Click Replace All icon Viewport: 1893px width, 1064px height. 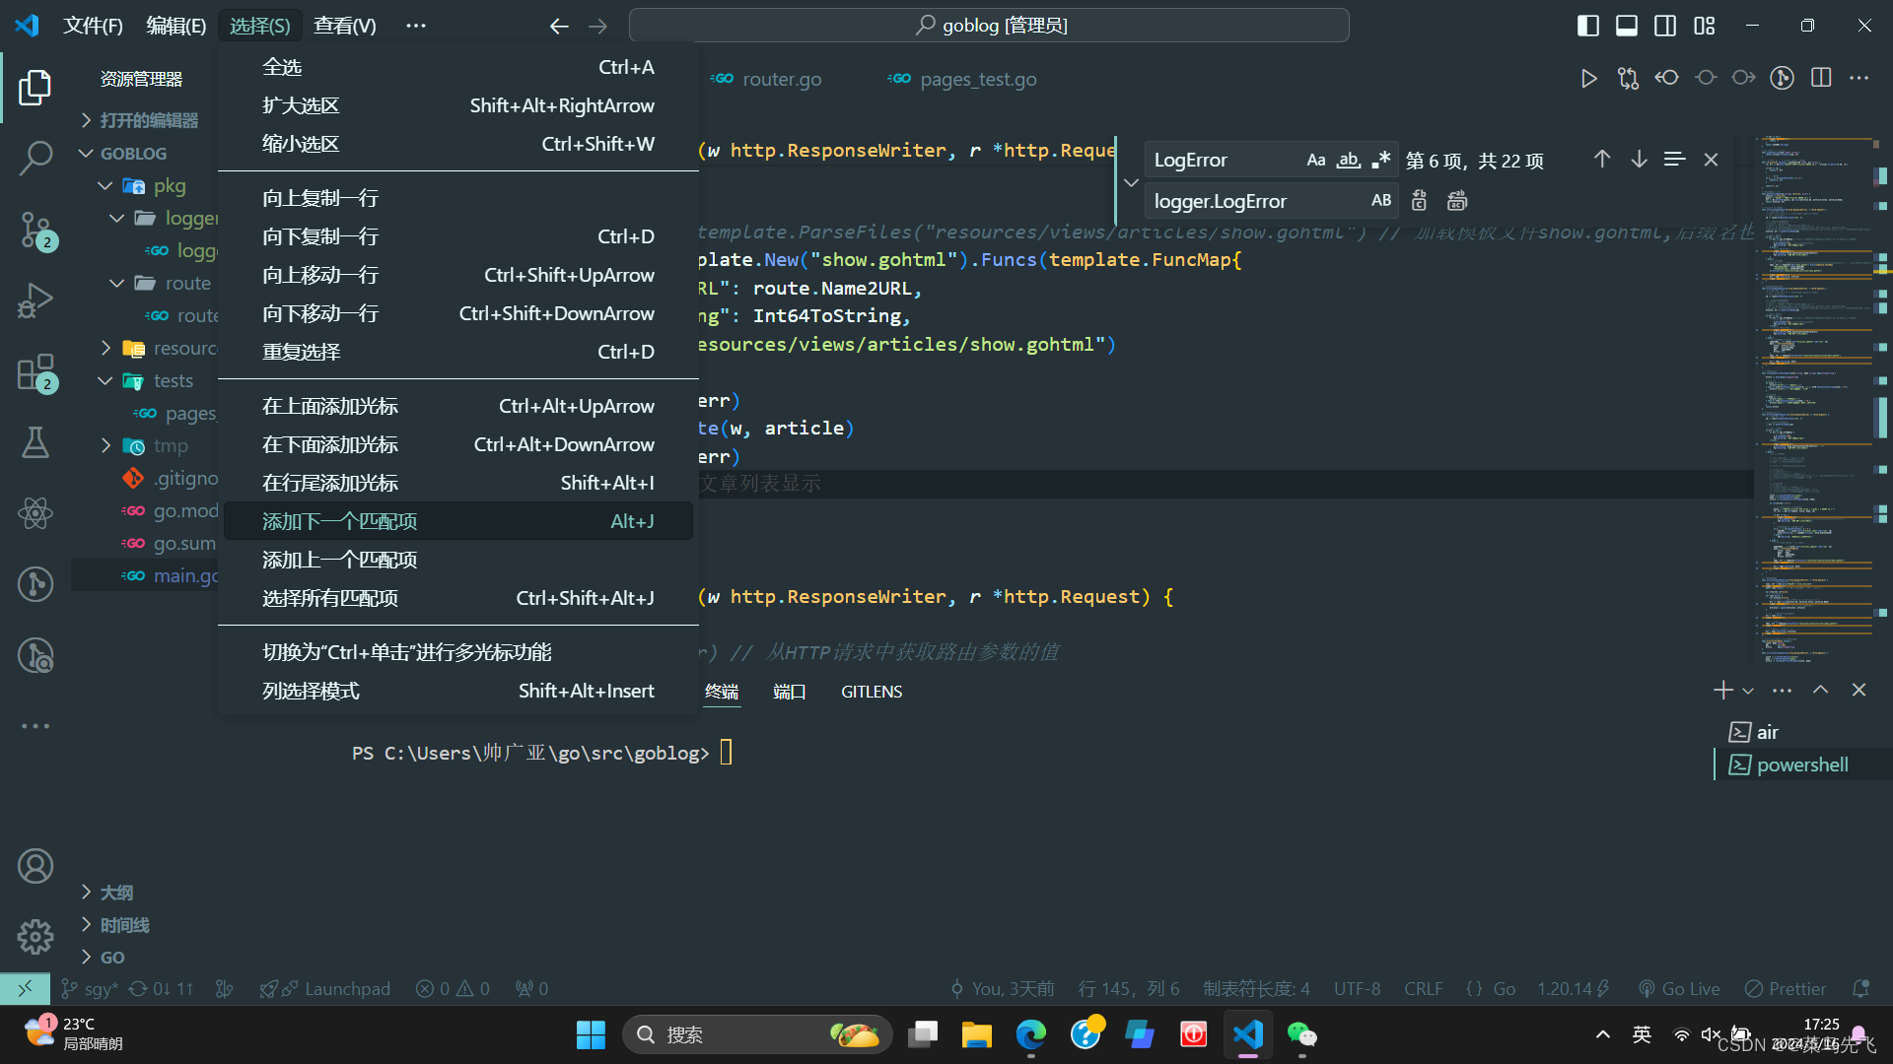coord(1457,201)
